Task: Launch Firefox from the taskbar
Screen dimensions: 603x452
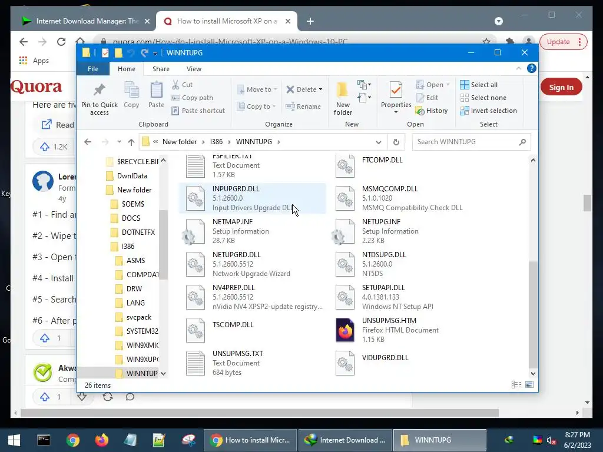Action: coord(102,440)
